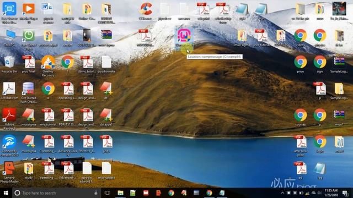Open the Chrome shortcut labeled 'login'

click(320, 142)
